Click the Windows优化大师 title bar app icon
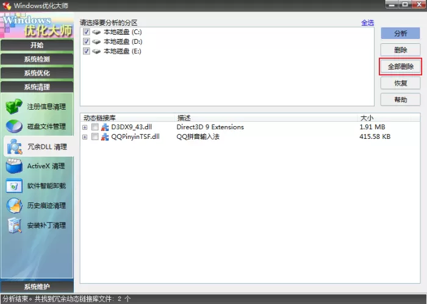Viewport: 427px width, 304px height. 7,5
